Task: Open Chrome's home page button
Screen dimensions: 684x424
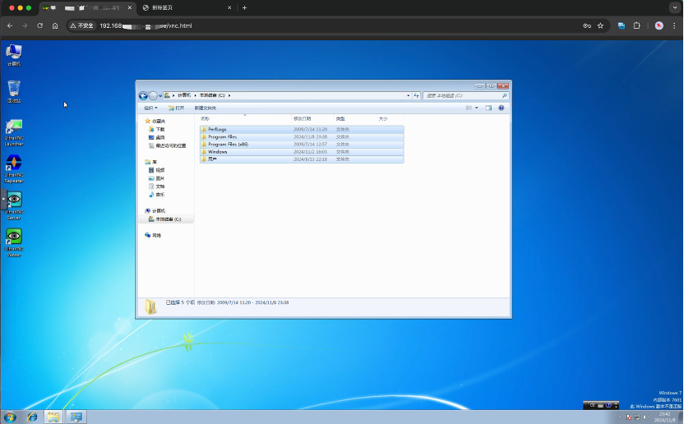Action: coord(55,25)
